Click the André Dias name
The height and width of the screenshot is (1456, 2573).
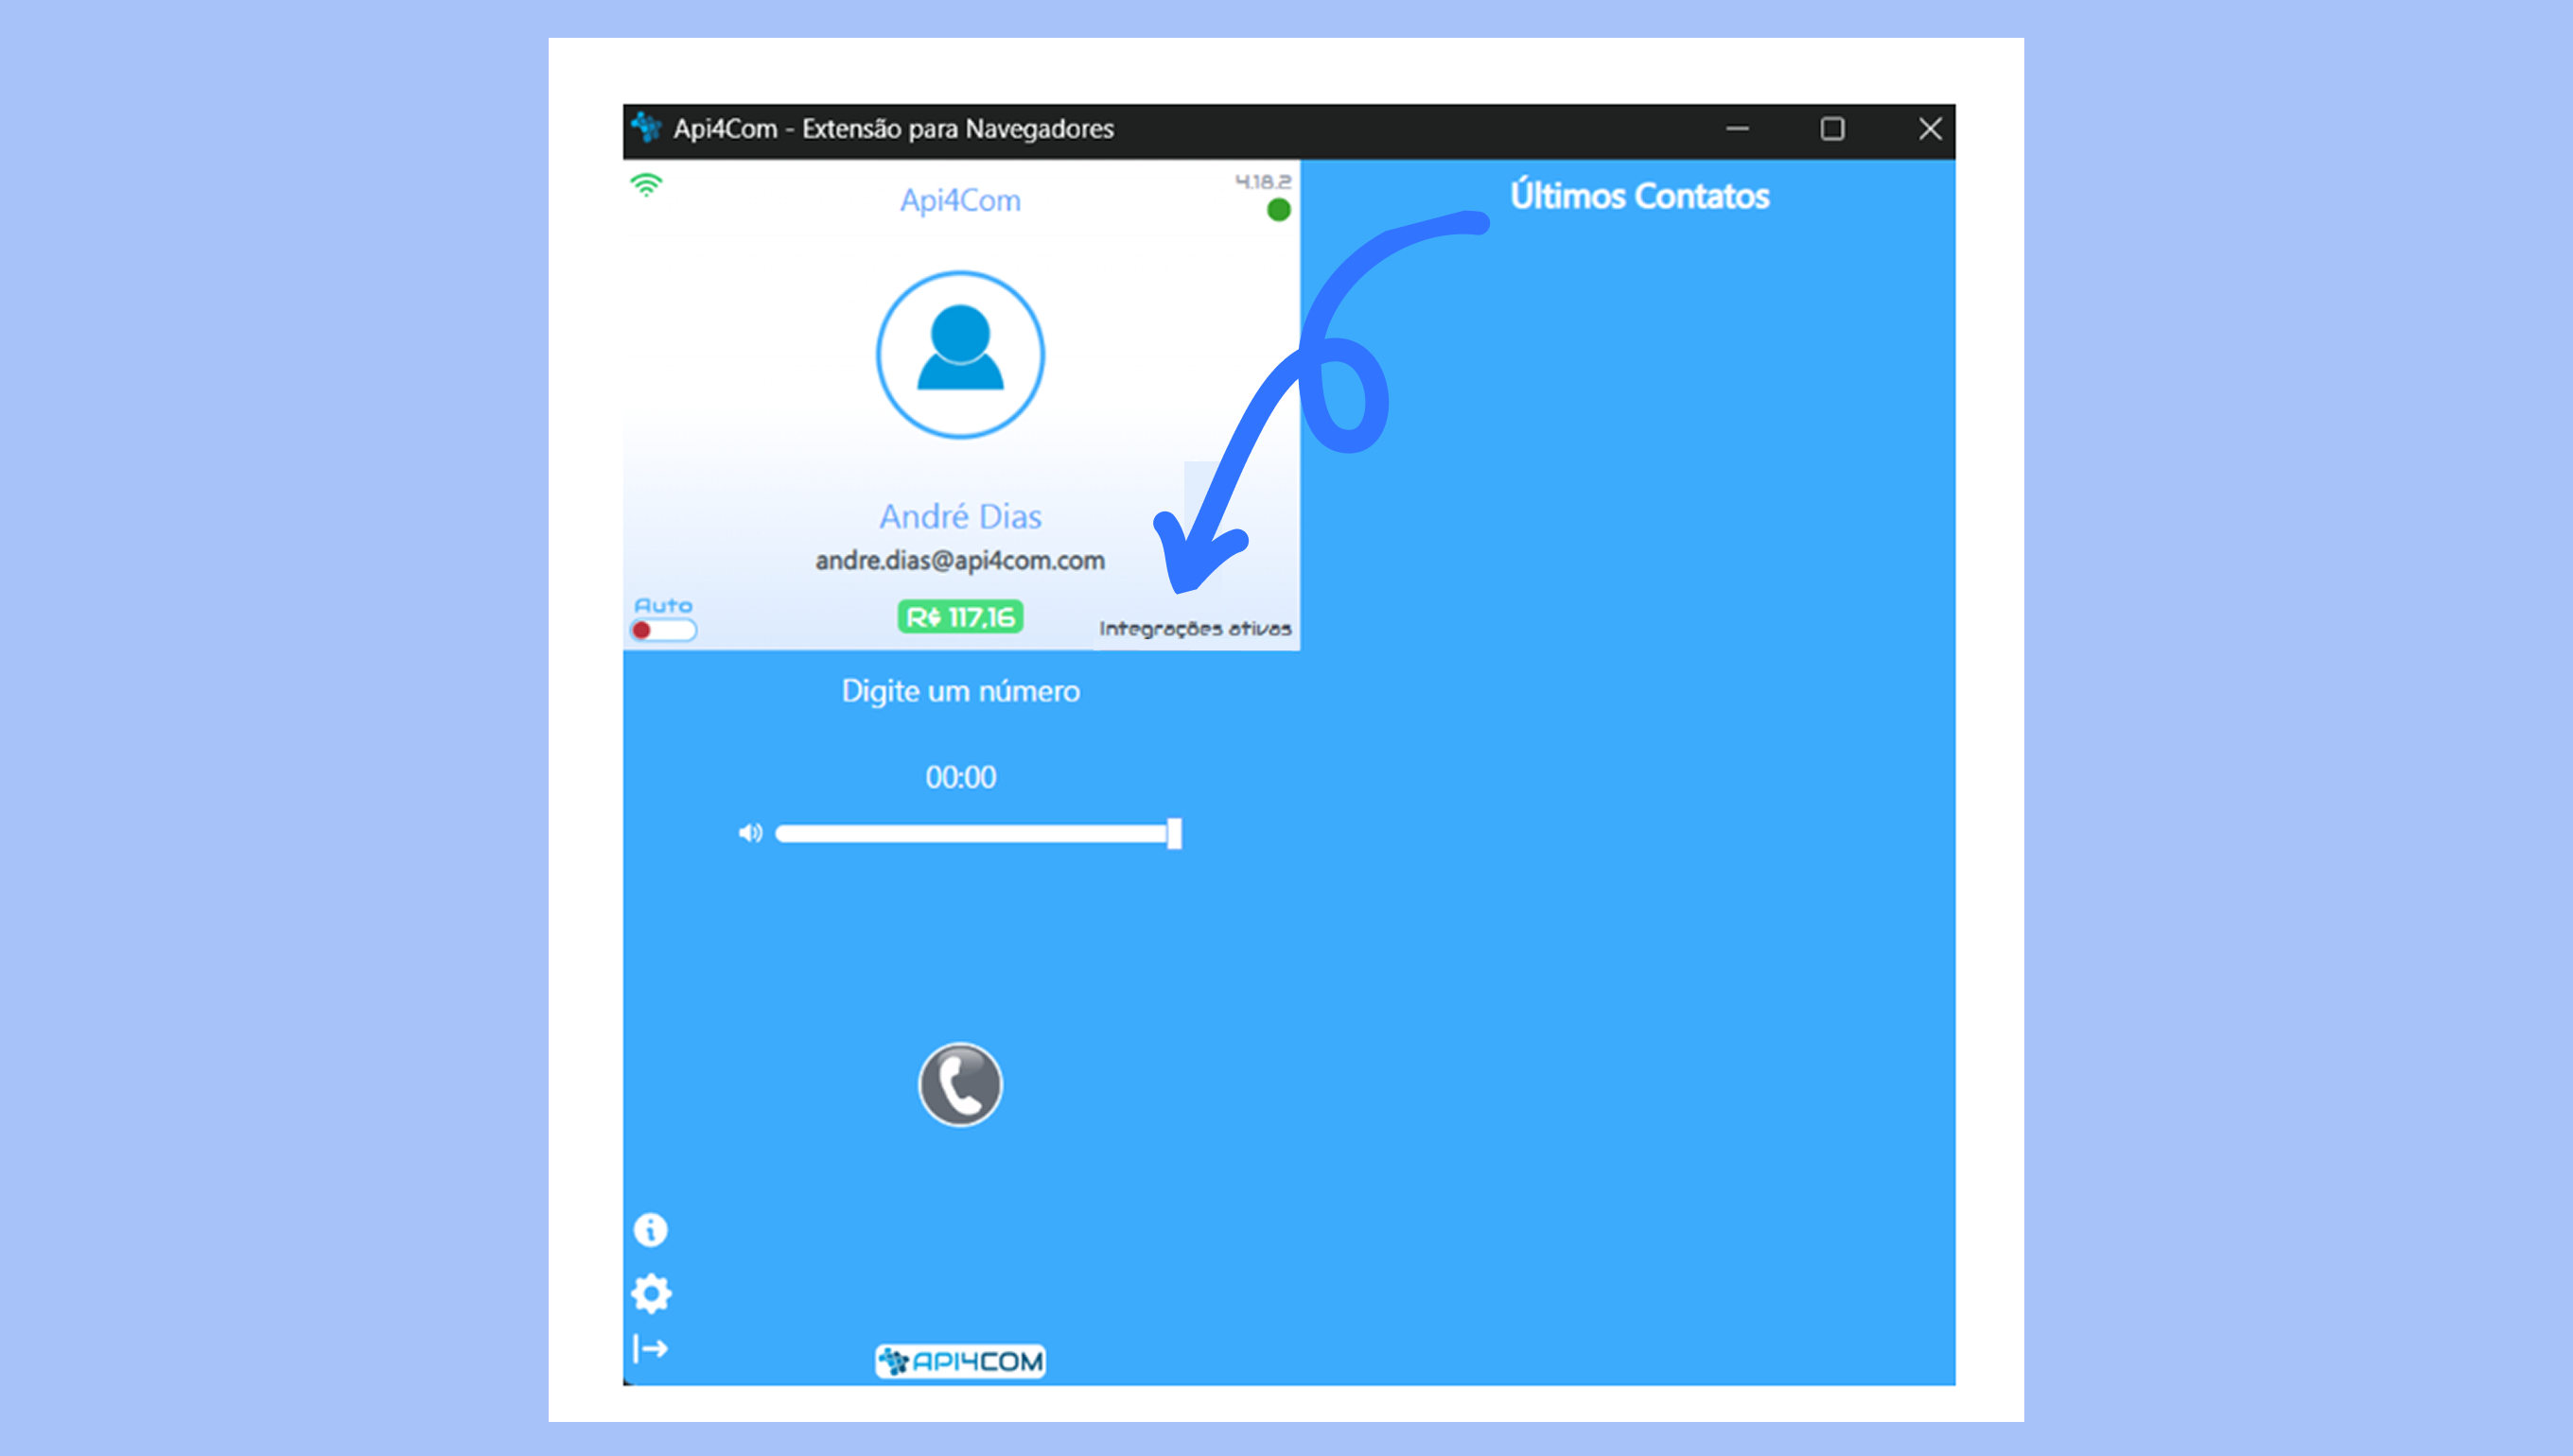pos(960,516)
